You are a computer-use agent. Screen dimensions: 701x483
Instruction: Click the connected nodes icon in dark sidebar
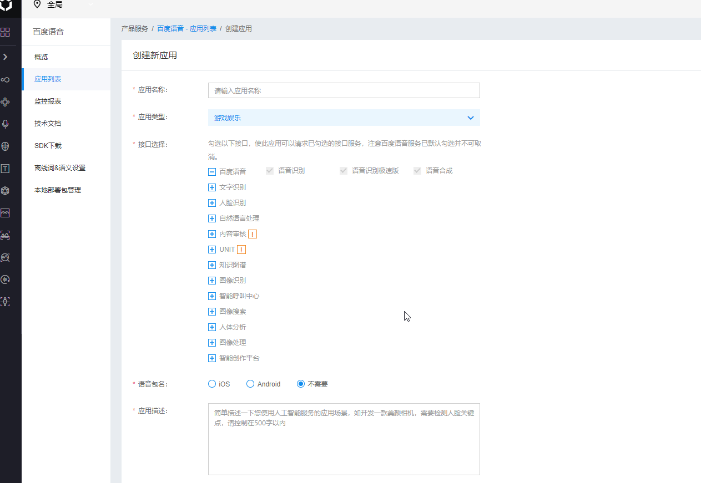click(5, 102)
